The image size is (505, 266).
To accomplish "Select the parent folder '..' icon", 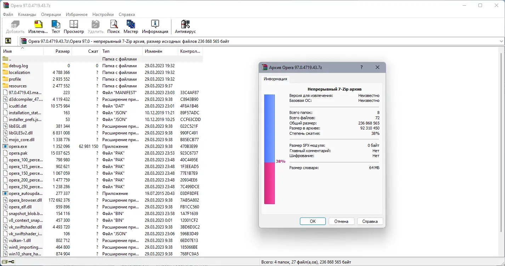I will (x=5, y=59).
